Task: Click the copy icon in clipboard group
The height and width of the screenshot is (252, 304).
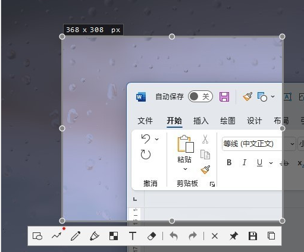Action: tap(205, 155)
